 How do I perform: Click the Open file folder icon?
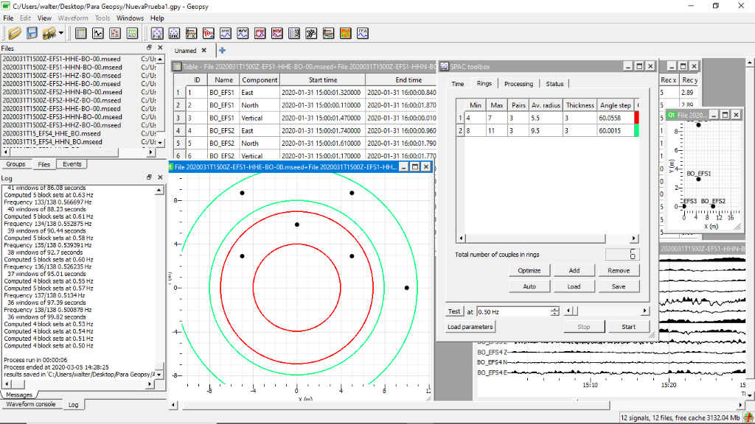14,33
